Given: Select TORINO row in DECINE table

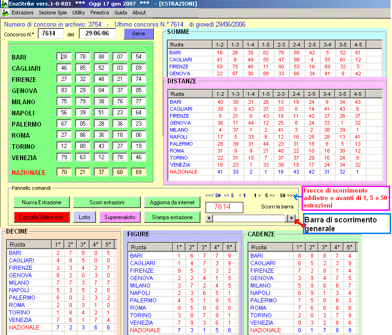Looking at the screenshot, I should pos(62,313).
